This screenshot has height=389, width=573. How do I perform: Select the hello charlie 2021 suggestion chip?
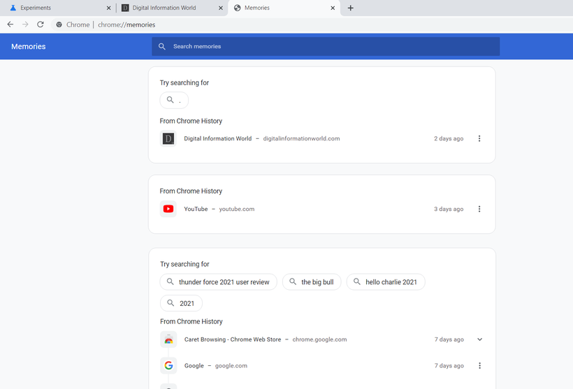[x=386, y=282]
